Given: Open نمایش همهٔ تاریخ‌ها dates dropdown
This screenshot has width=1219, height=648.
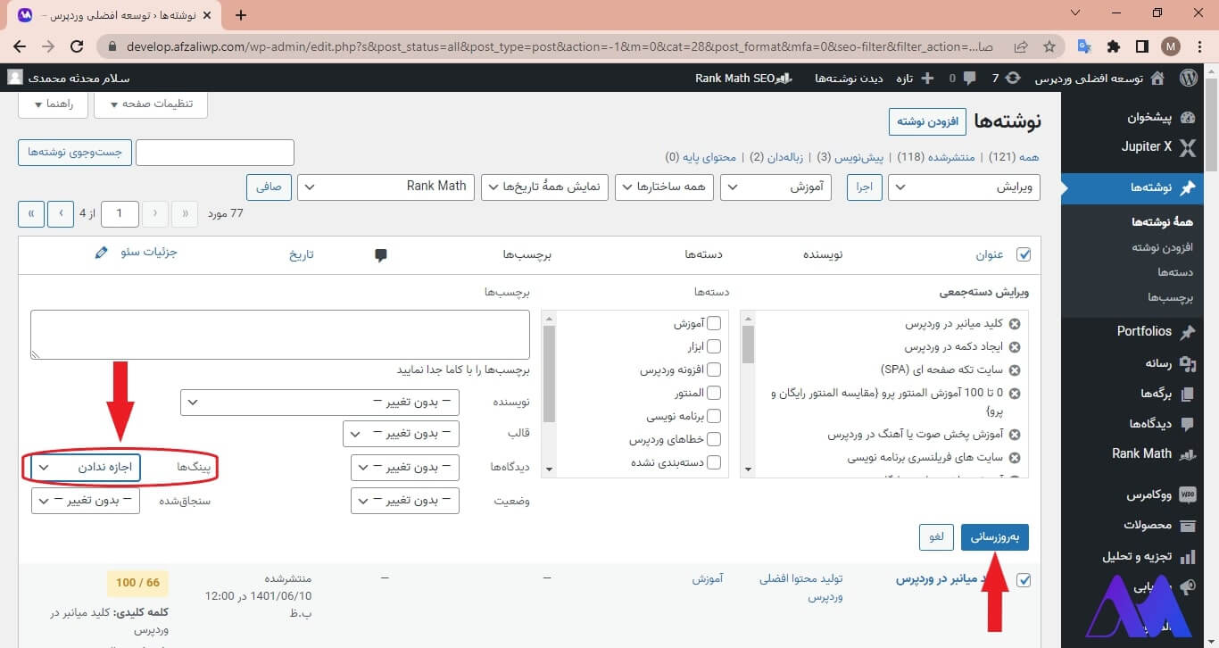Looking at the screenshot, I should coord(544,187).
